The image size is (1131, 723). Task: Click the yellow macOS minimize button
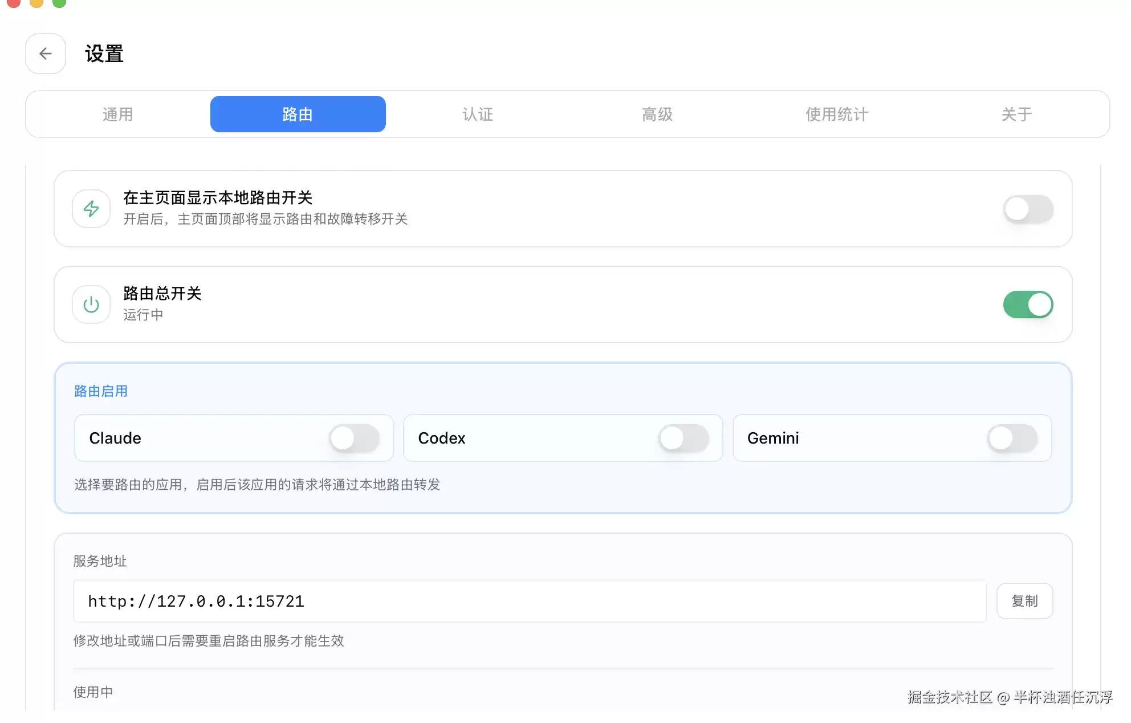click(36, 2)
